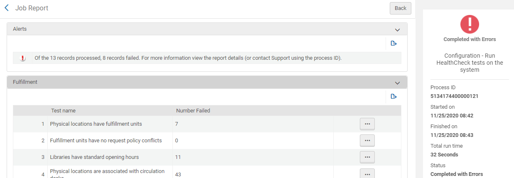This screenshot has width=514, height=178.
Task: Click the back arrow beside Job Report
Action: [x=7, y=8]
